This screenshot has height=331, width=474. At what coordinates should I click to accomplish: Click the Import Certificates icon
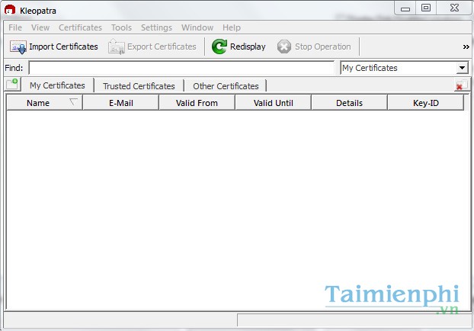(x=18, y=47)
